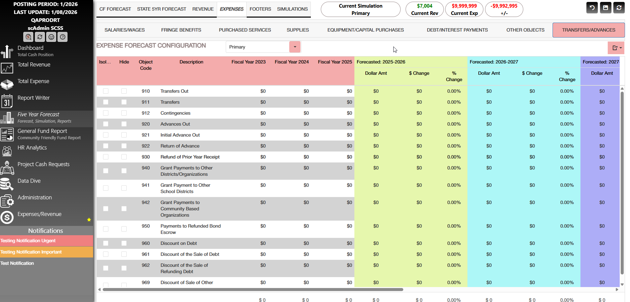Screen dimensions: 630x302
Task: Click the HR Analytics people icon
Action: (7, 151)
